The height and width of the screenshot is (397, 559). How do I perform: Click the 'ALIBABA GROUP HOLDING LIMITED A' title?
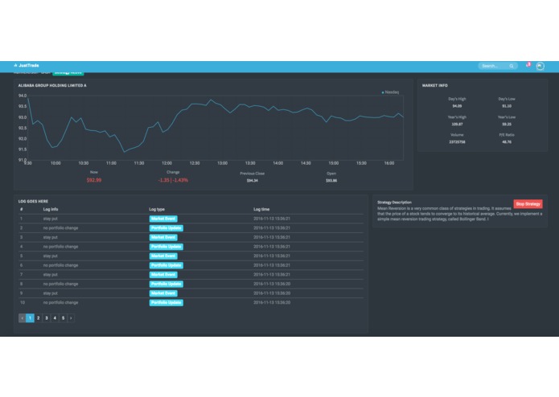52,85
